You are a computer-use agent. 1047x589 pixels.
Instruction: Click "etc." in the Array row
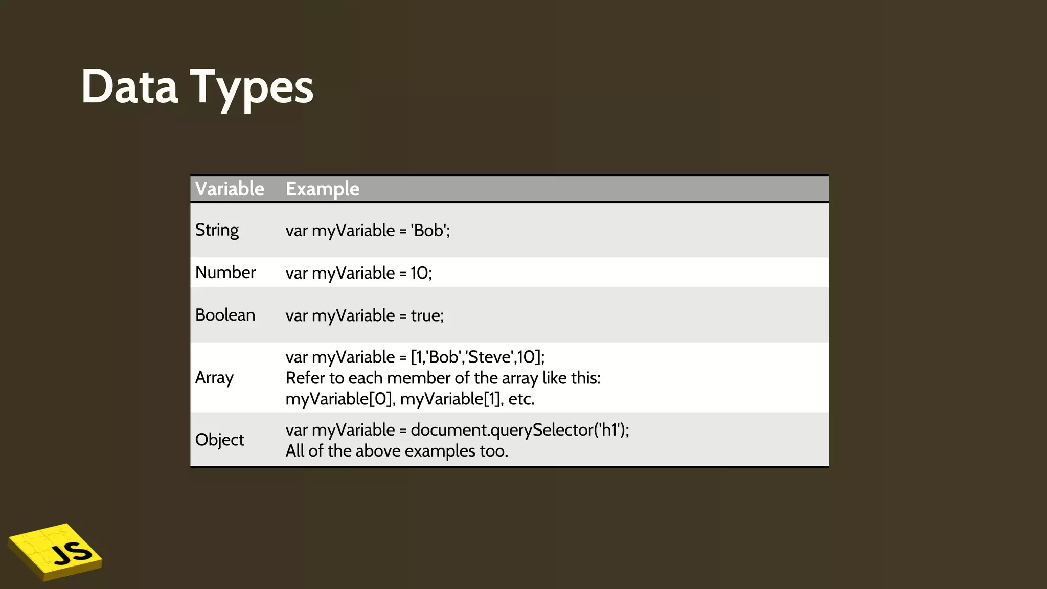521,399
